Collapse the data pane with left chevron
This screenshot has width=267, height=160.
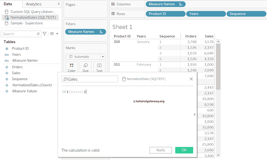59,4
